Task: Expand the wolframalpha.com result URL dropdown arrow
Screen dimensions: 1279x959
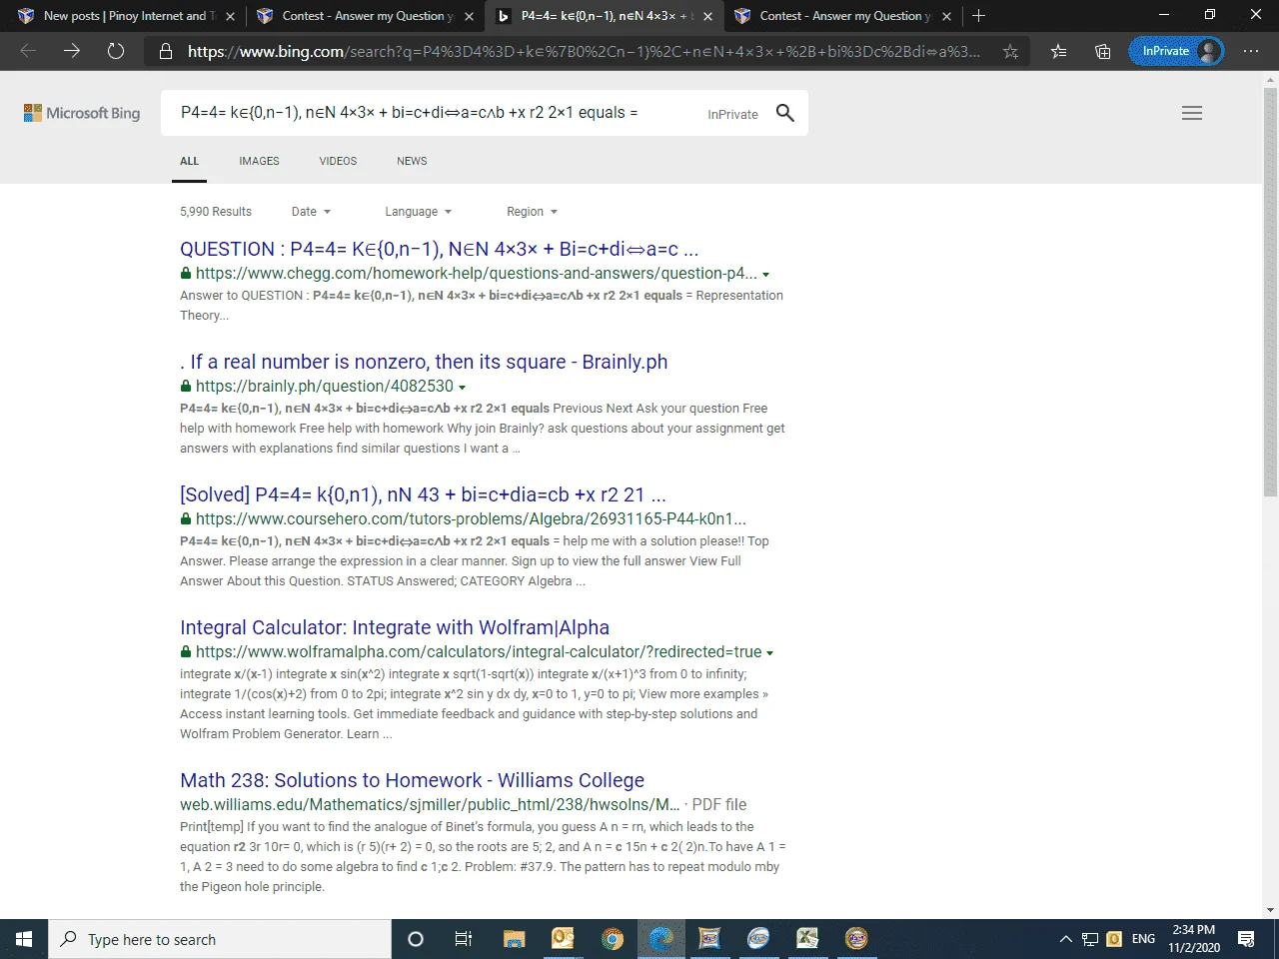Action: click(769, 653)
